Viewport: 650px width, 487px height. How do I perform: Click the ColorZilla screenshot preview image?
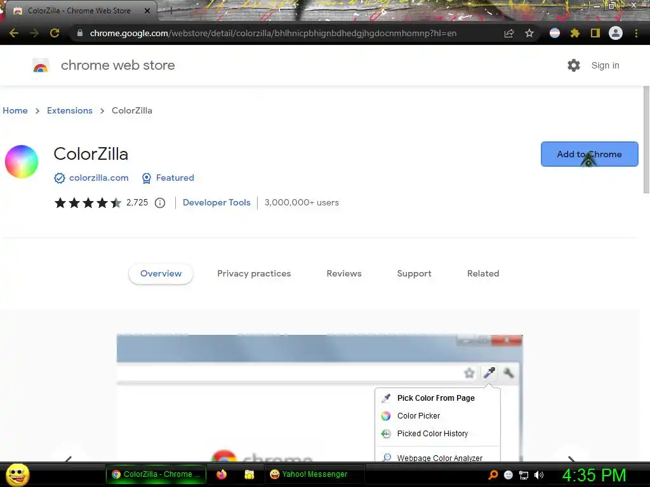320,398
